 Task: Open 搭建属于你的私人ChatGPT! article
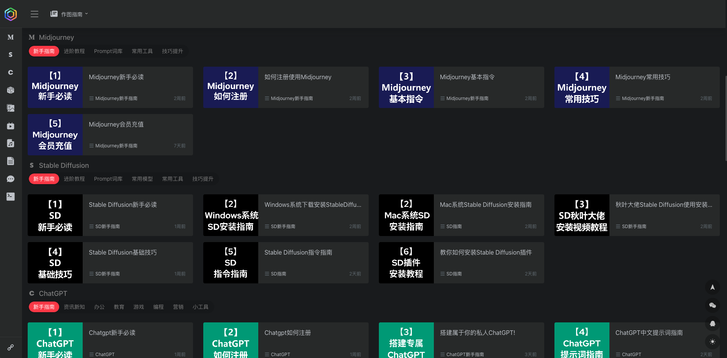point(477,333)
